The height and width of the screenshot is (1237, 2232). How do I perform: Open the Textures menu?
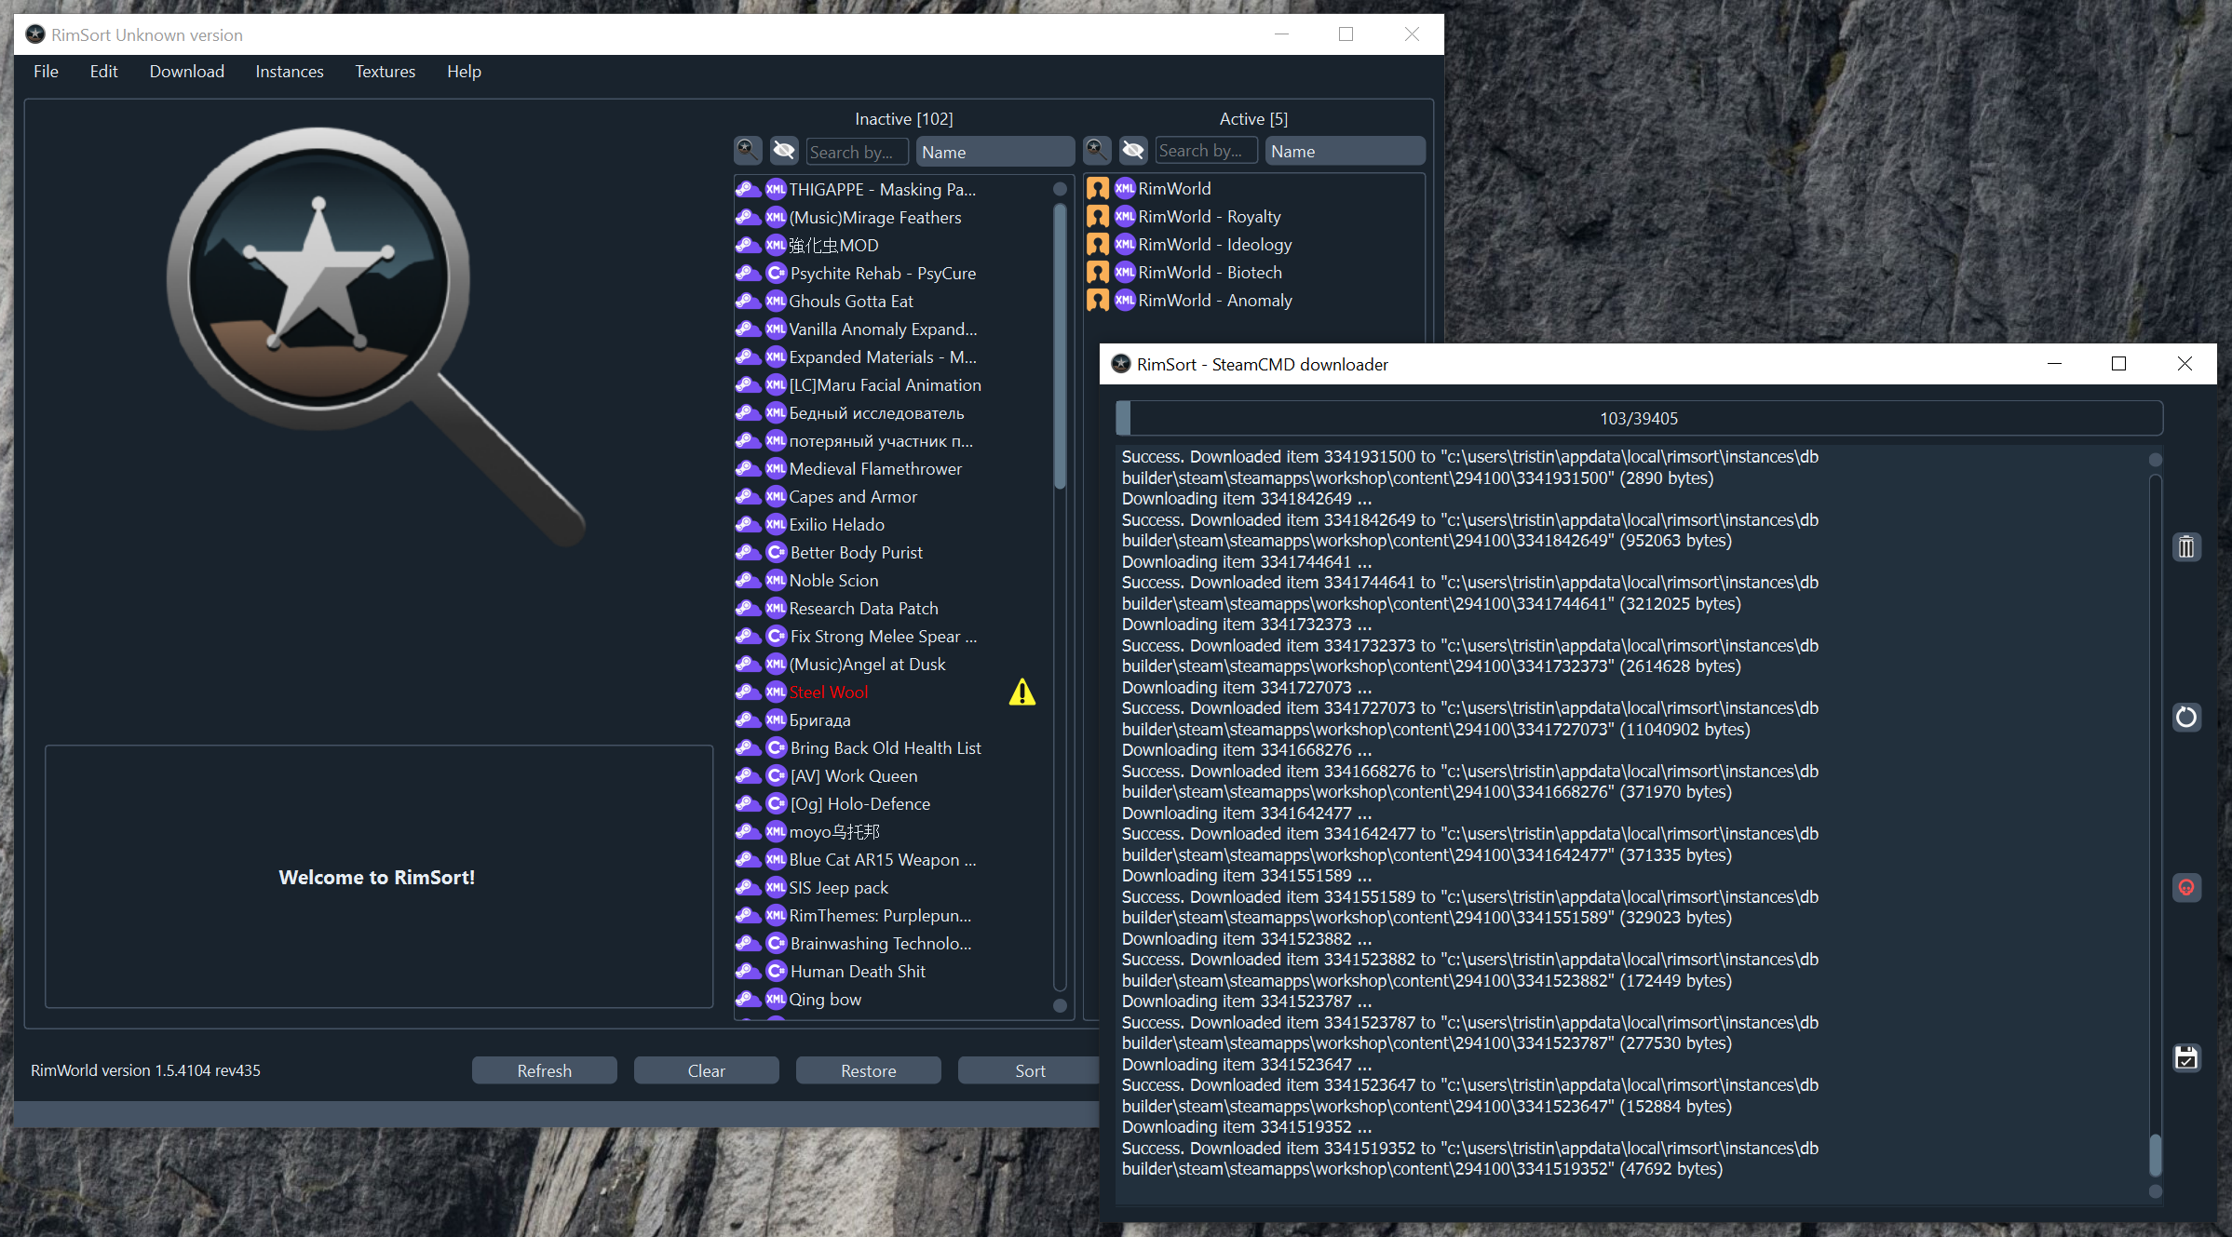385,72
